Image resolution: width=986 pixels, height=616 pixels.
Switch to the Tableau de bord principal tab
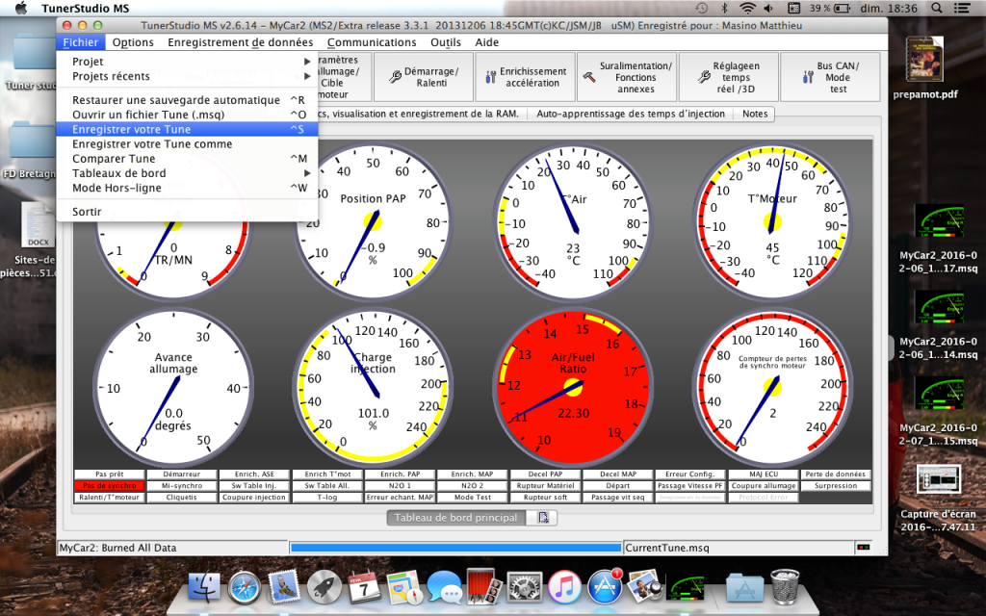[x=455, y=517]
